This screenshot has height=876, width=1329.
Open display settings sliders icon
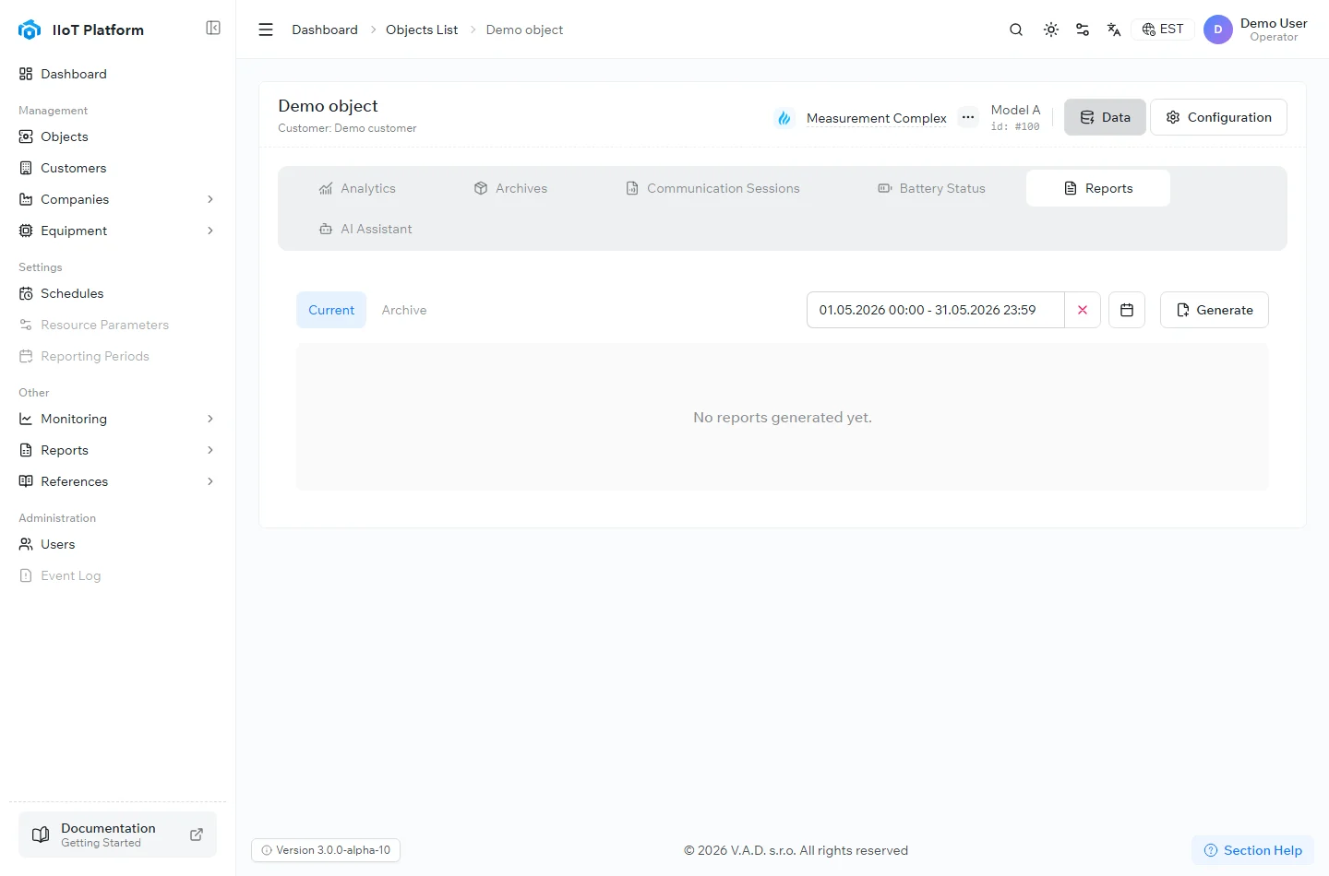pos(1083,30)
